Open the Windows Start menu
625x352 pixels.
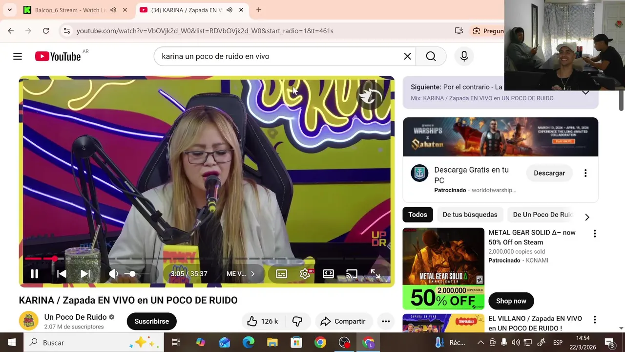(12, 343)
